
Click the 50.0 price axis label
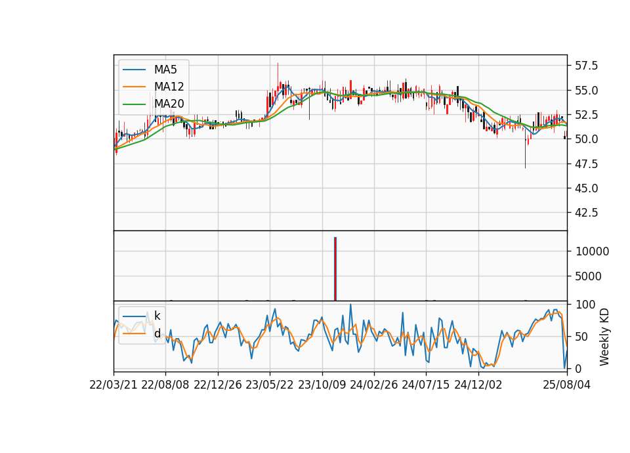[x=586, y=139]
